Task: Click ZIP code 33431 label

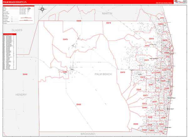Action: tap(161, 124)
